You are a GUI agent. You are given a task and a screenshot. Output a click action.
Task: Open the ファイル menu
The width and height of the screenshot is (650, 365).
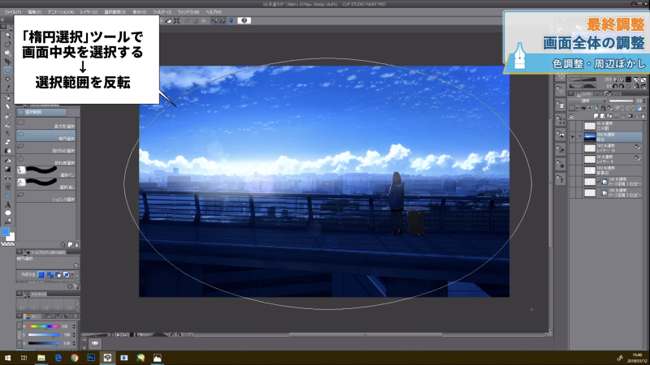[12, 12]
